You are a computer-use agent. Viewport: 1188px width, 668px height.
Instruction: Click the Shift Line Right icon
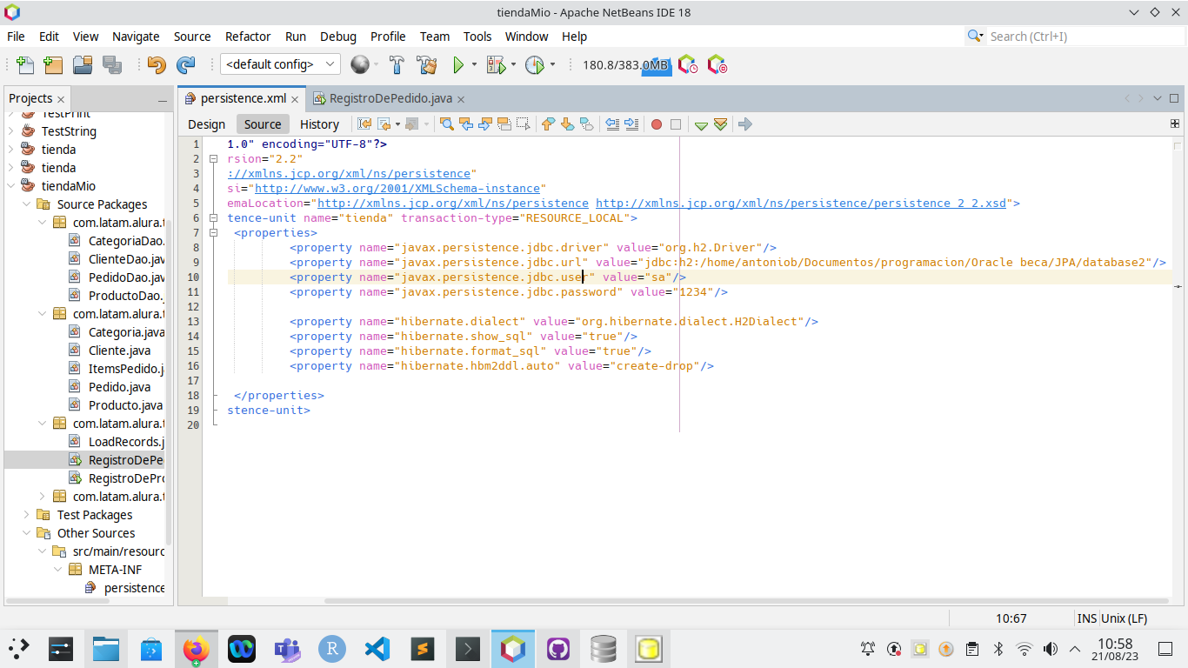(x=631, y=124)
